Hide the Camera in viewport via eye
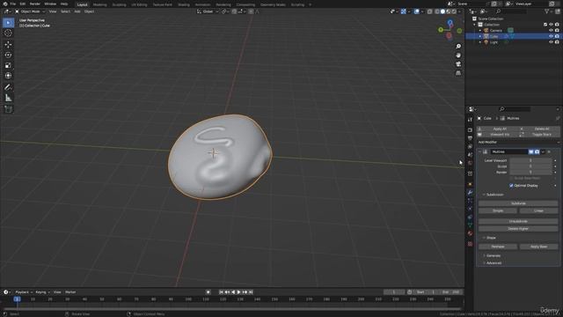563x317 pixels. pyautogui.click(x=552, y=31)
